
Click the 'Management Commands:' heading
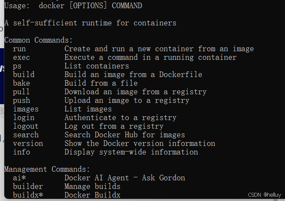pyautogui.click(x=47, y=169)
